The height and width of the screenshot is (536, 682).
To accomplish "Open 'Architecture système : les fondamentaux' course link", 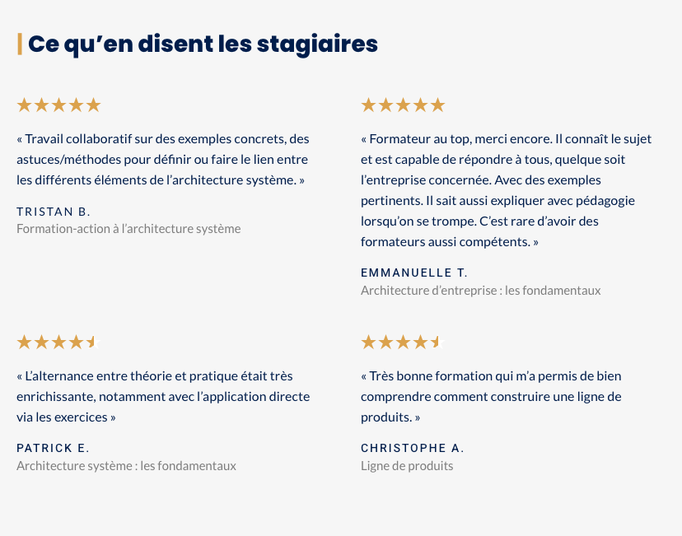I will [126, 466].
